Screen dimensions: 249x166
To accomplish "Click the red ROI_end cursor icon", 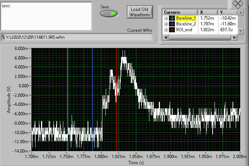I will [172, 30].
